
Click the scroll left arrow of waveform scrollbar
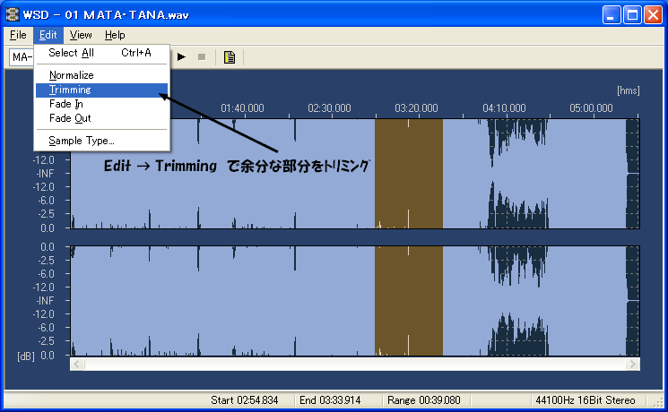(x=77, y=364)
